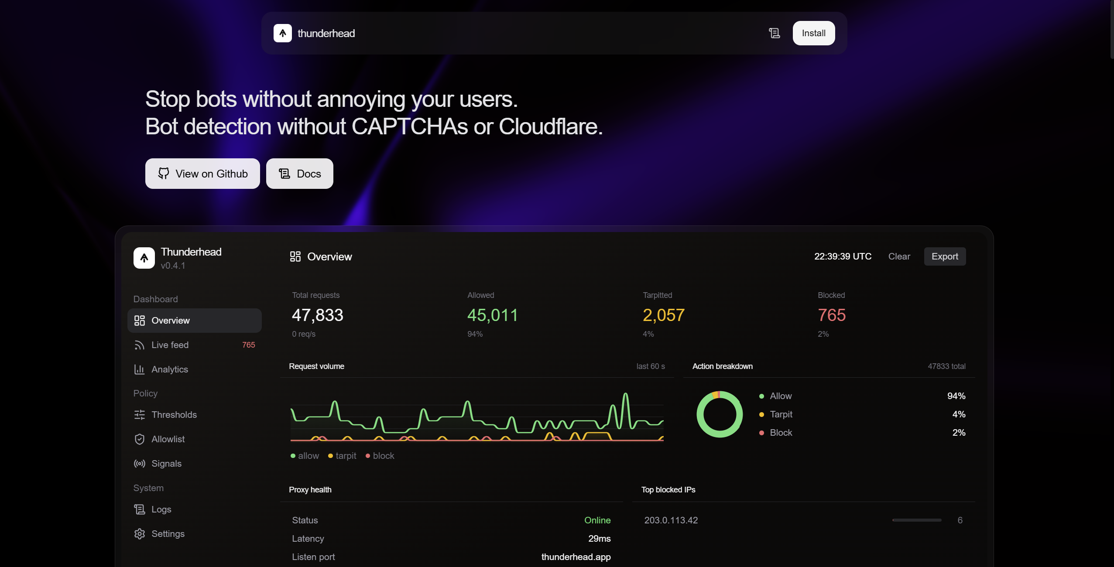
Task: Click the grid icon beside Overview heading
Action: (295, 256)
